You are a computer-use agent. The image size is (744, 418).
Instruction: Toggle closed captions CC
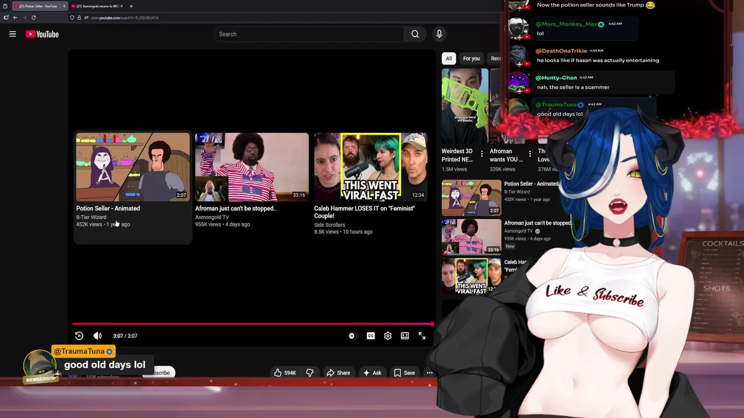tap(371, 336)
